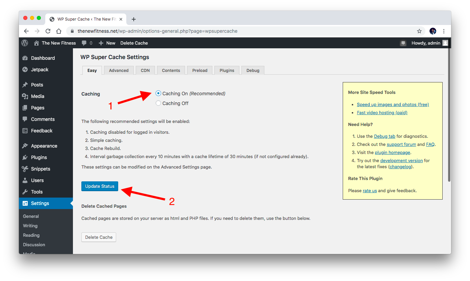Screen dimensions: 470x281
Task: Open the FAQ link
Action: (430, 144)
